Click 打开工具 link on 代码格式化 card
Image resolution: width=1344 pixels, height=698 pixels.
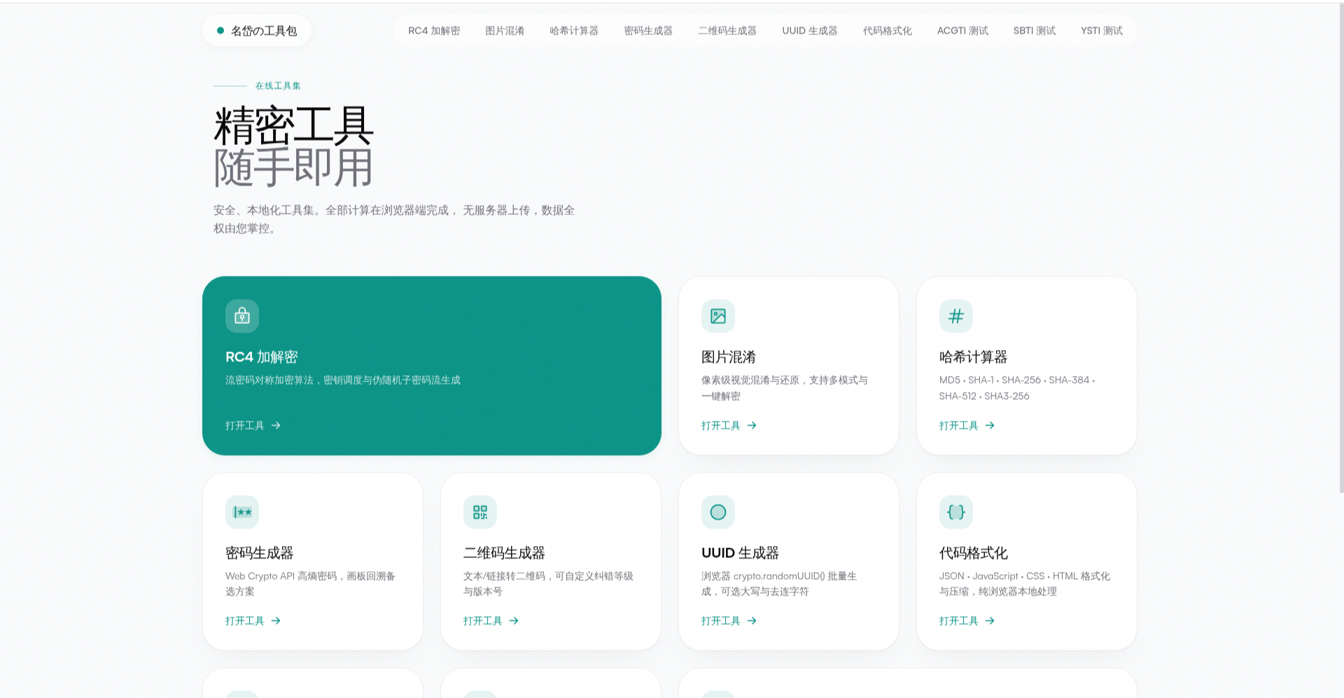tap(967, 620)
